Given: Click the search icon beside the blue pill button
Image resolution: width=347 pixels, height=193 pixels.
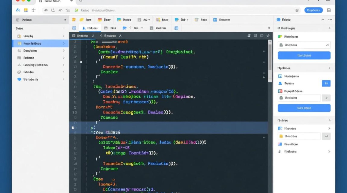Looking at the screenshot, I should 297,10.
